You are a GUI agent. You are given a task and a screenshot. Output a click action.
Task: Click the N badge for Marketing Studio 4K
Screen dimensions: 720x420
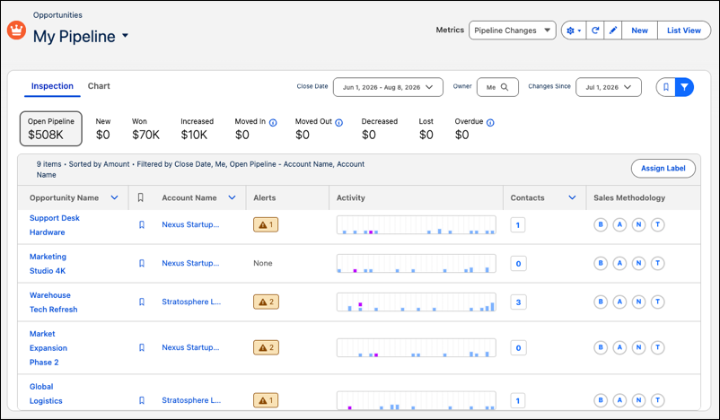(638, 264)
